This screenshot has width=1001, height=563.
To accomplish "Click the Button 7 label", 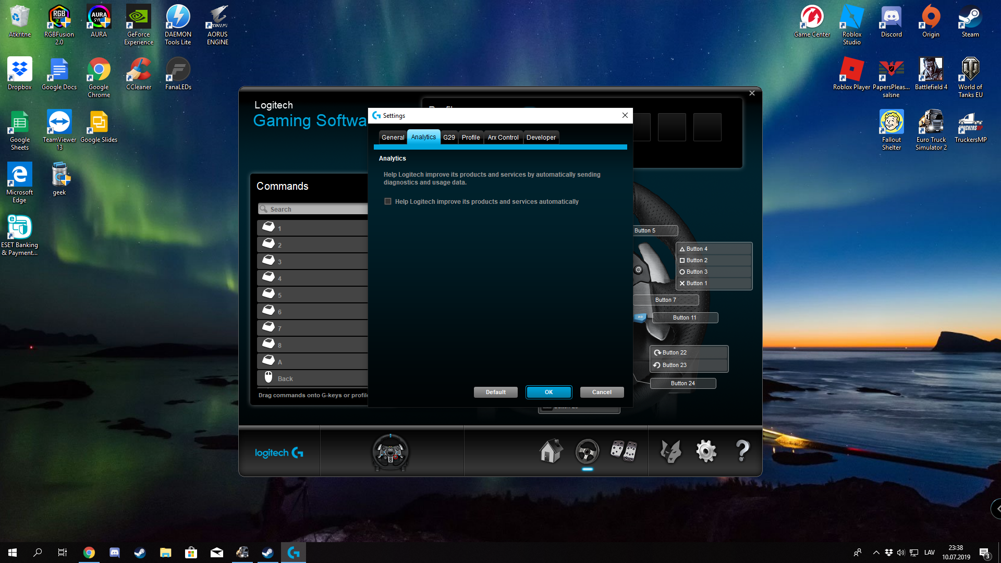I will pos(666,300).
